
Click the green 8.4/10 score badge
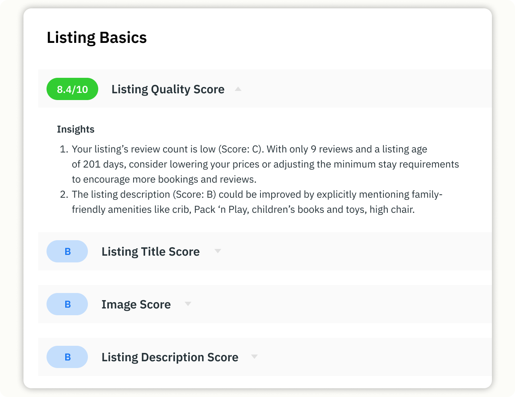pyautogui.click(x=72, y=89)
